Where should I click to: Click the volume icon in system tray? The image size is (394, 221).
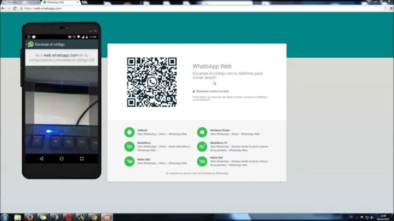pos(372,217)
